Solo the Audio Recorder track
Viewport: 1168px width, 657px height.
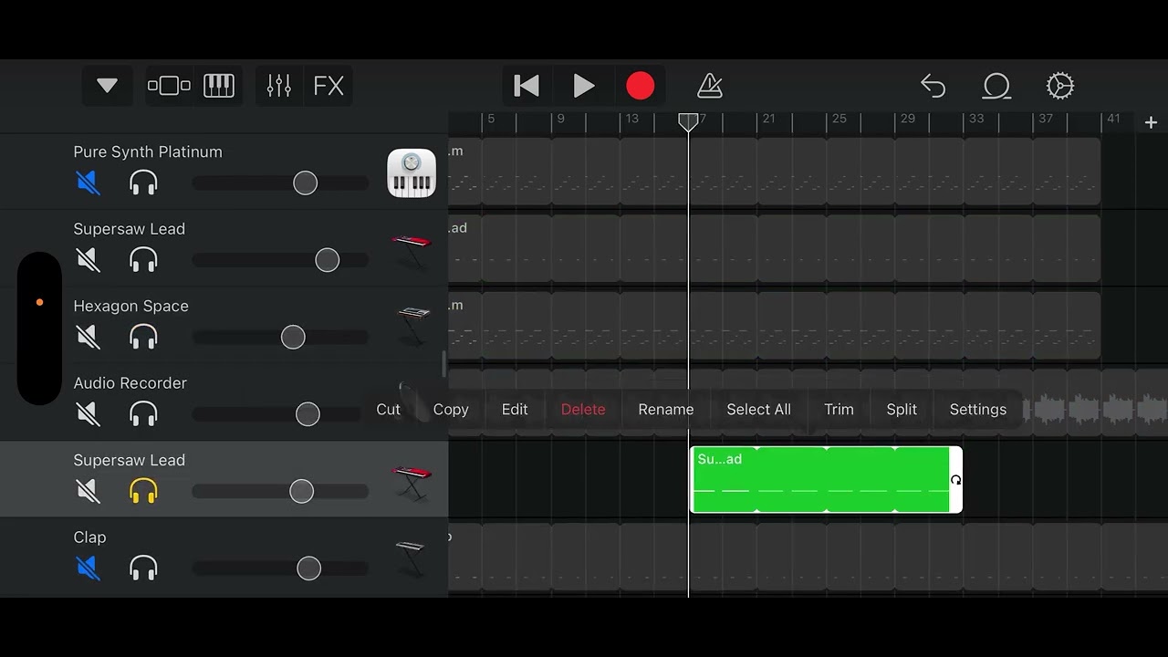143,414
